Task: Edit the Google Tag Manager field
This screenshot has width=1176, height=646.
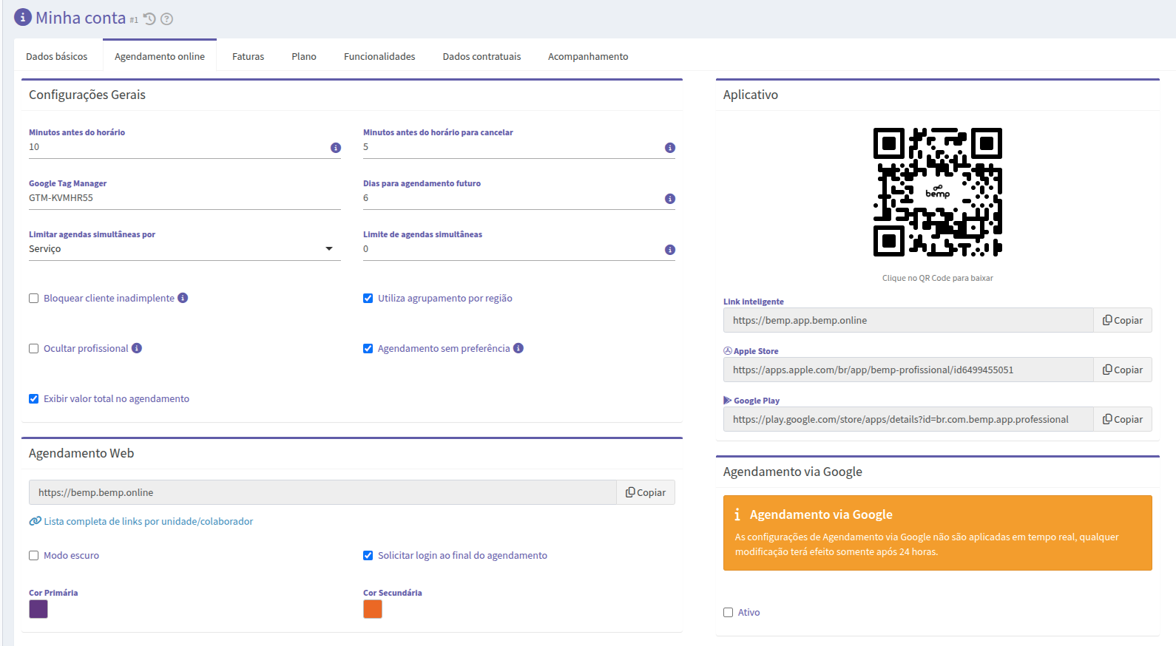Action: pyautogui.click(x=185, y=198)
